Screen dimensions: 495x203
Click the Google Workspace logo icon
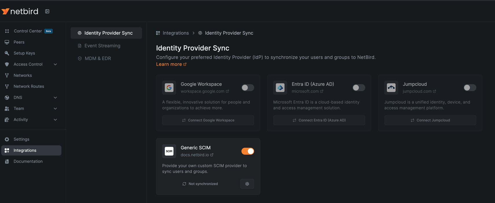pyautogui.click(x=169, y=88)
